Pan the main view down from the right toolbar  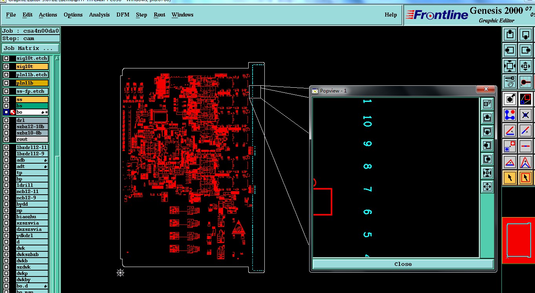[x=526, y=34]
